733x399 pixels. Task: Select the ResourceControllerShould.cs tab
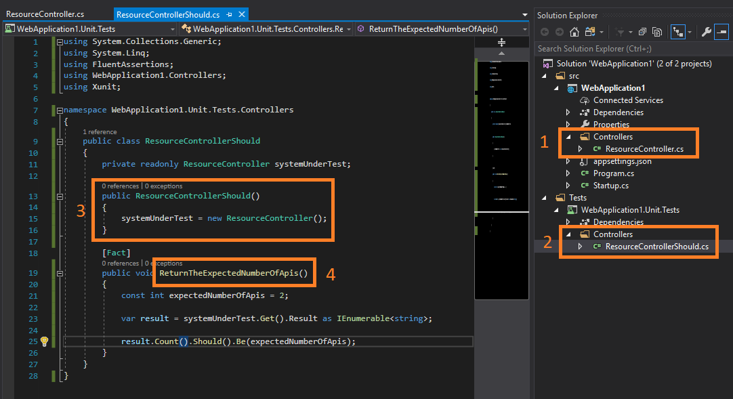tap(169, 14)
